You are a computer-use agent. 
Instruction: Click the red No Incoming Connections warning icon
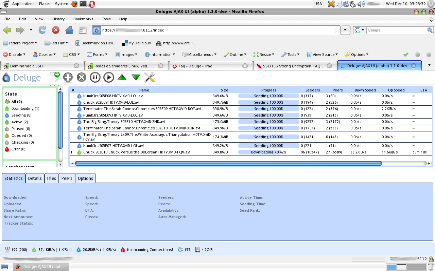click(x=123, y=250)
